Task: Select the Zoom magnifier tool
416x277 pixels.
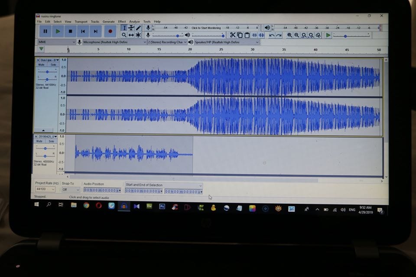Action: (124, 35)
